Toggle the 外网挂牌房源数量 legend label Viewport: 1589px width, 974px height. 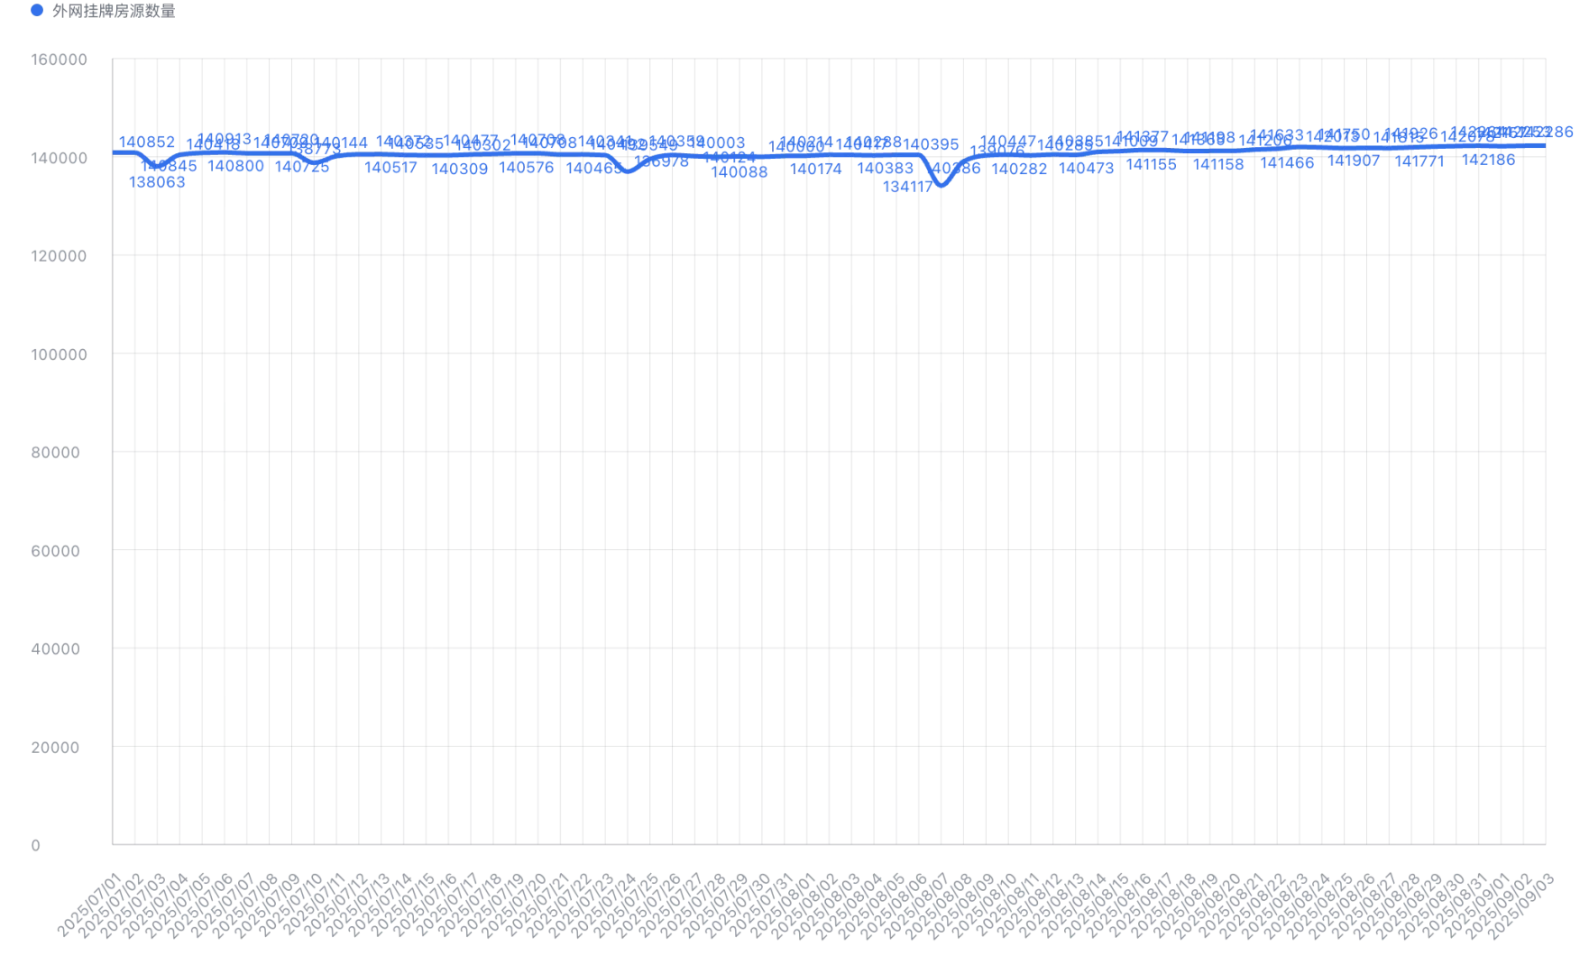[114, 11]
